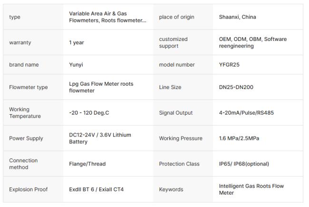Click the 'type' label cell
Screen dimensions: 309x207
pyautogui.click(x=15, y=17)
